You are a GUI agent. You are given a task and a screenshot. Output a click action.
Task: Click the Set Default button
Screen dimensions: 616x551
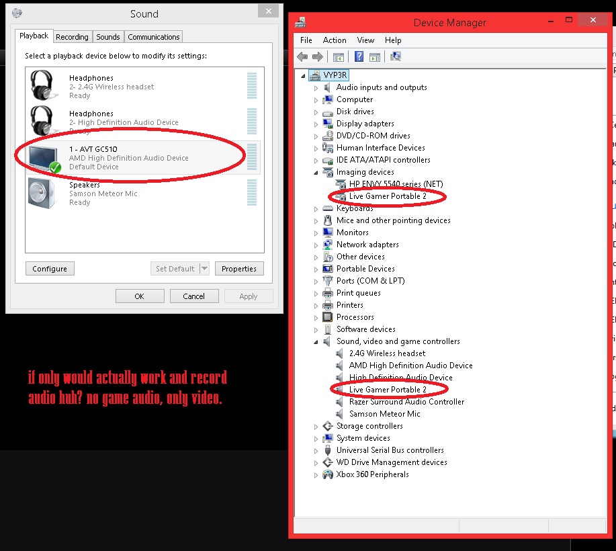coord(175,268)
